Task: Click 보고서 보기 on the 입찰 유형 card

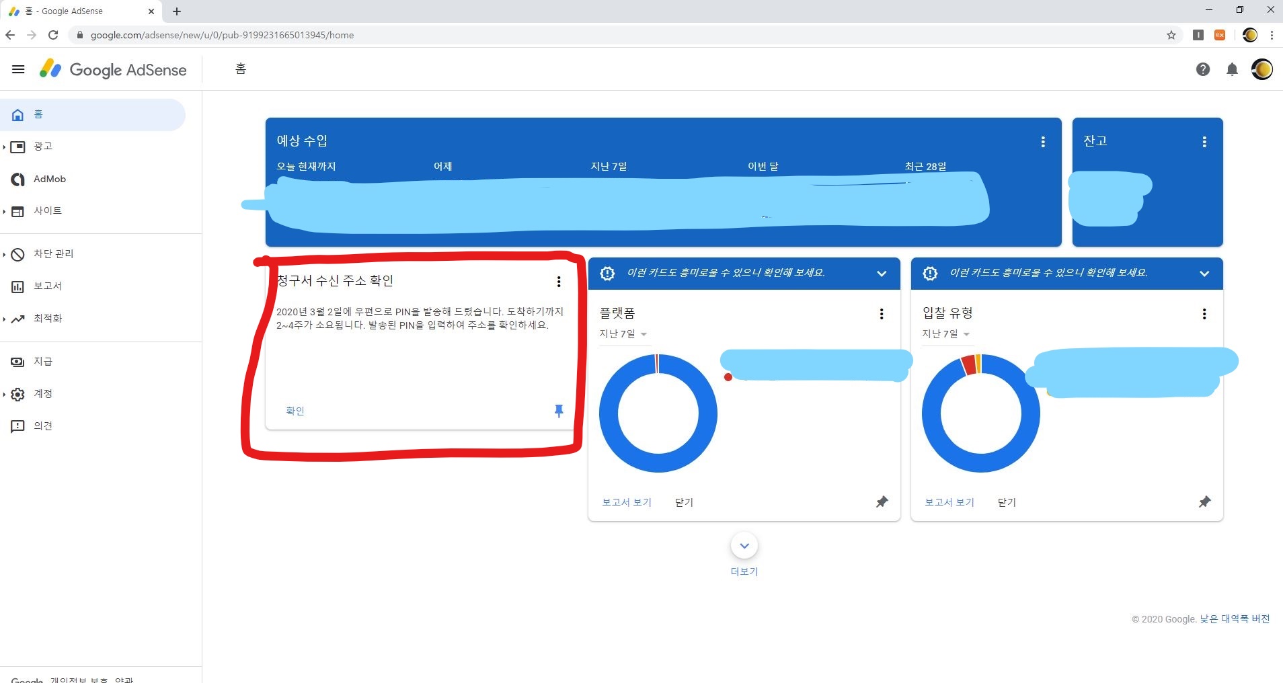Action: [949, 502]
